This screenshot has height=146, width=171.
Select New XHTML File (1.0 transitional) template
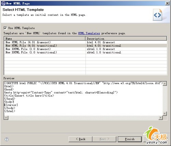pyautogui.click(x=31, y=52)
